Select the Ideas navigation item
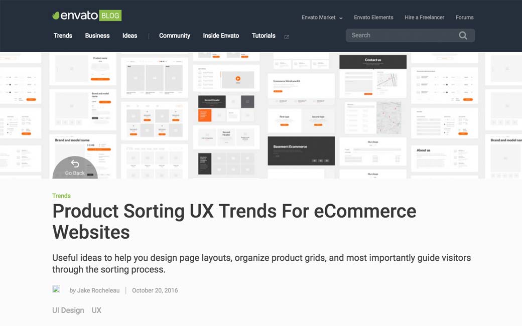Screen dimensions: 522x326 click(x=129, y=36)
